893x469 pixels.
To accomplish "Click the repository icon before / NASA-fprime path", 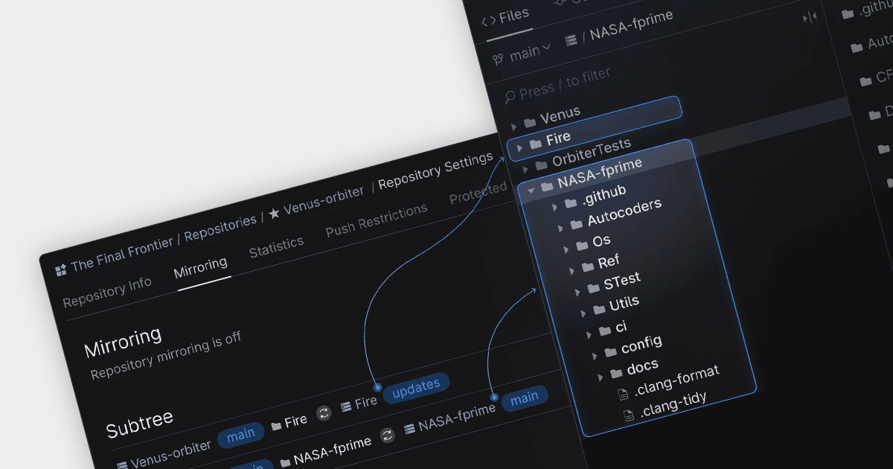I will [x=572, y=41].
